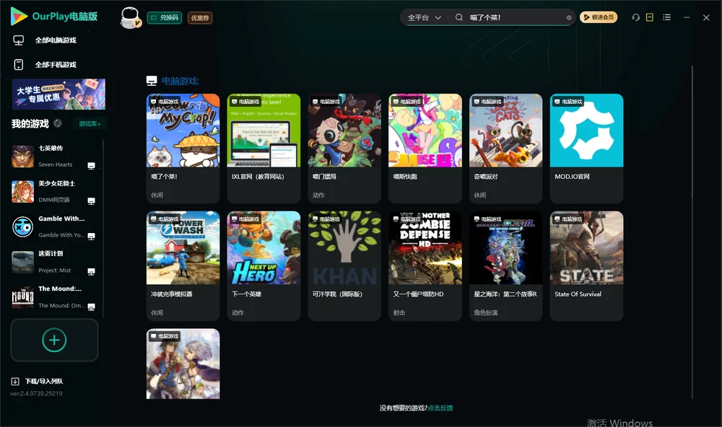Open the 奇喵派对 Jazz Cats card
Viewport: 722px width, 427px height.
click(505, 148)
